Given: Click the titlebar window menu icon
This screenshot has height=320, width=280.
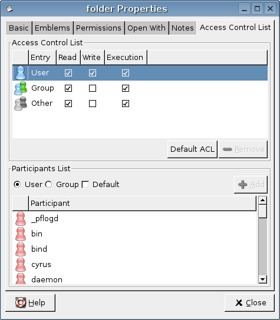Looking at the screenshot, I should (9, 9).
